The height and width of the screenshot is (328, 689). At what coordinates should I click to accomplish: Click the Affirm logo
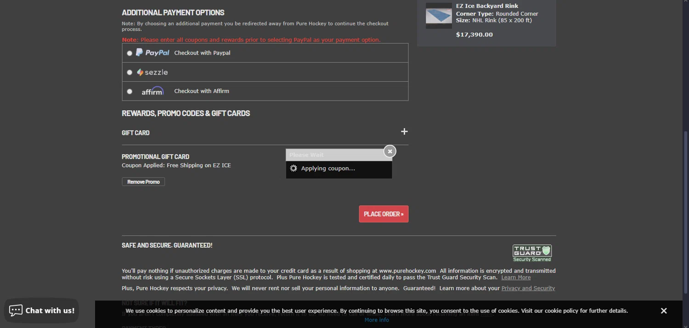152,91
